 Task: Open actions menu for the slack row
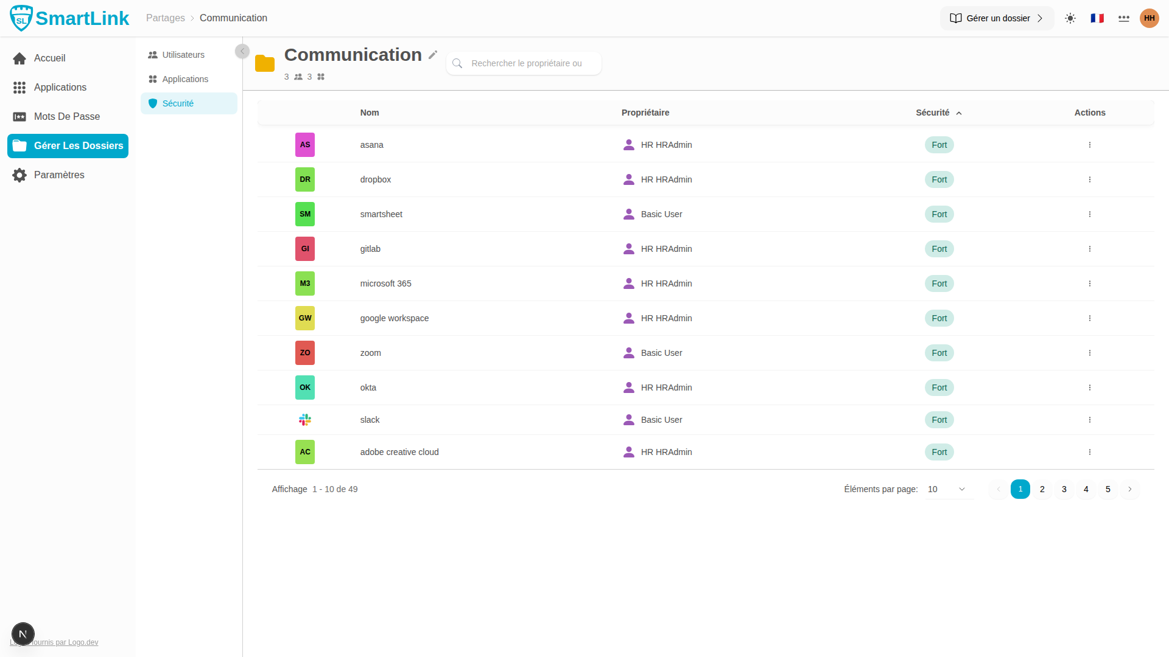[x=1090, y=420]
